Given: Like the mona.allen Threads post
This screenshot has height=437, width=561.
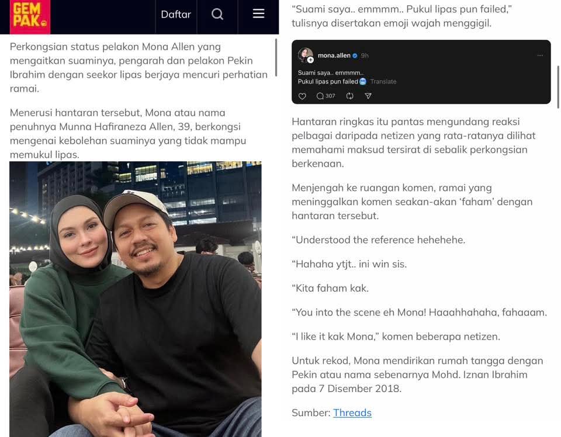Looking at the screenshot, I should coord(302,96).
